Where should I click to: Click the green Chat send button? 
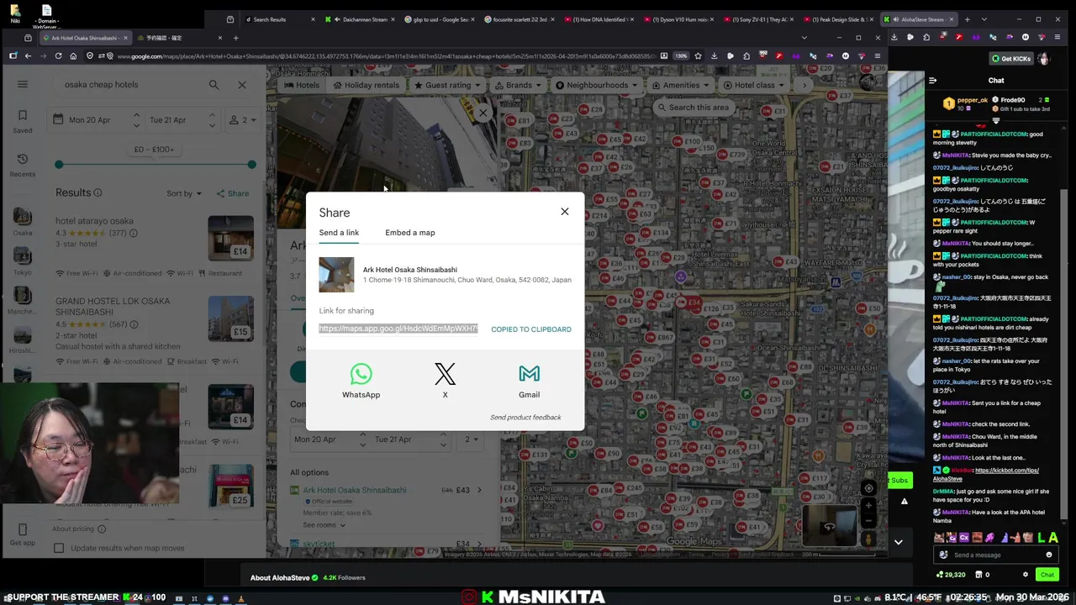tap(1047, 575)
